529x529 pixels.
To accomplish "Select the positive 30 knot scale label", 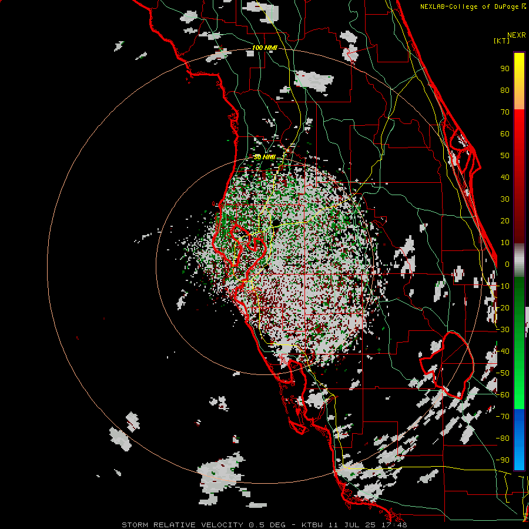I will click(505, 199).
